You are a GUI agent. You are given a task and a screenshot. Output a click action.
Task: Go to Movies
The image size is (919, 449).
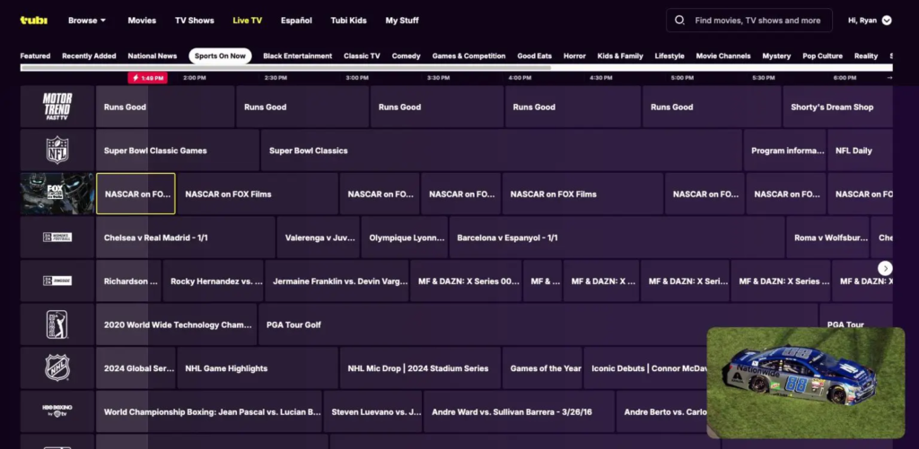[142, 21]
